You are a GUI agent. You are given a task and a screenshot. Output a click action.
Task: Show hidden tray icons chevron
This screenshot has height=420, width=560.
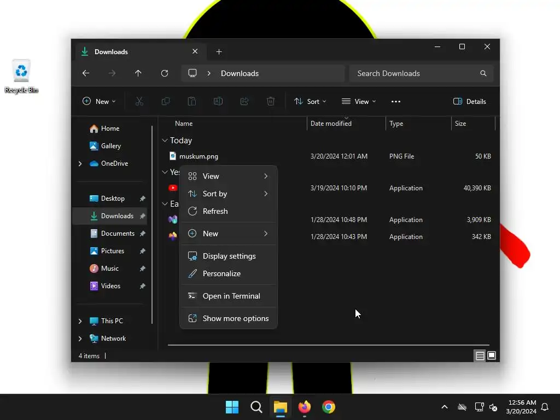pos(445,407)
